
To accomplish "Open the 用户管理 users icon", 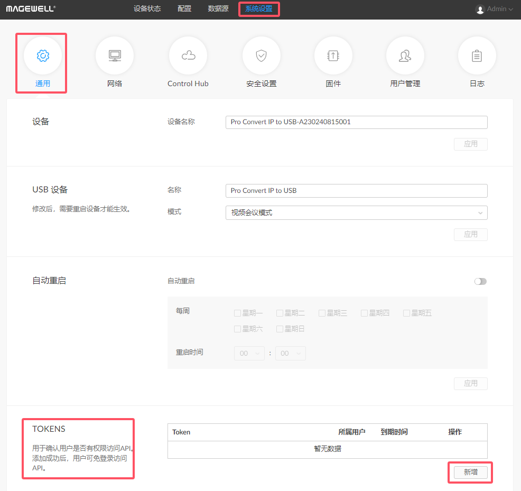I will [x=405, y=55].
